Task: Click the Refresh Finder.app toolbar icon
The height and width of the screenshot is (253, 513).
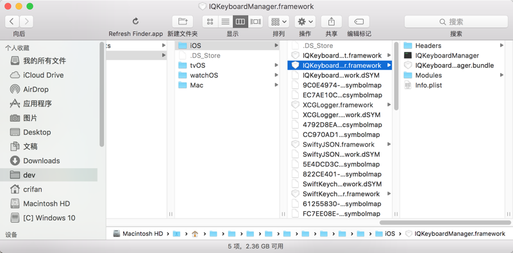Action: [135, 22]
